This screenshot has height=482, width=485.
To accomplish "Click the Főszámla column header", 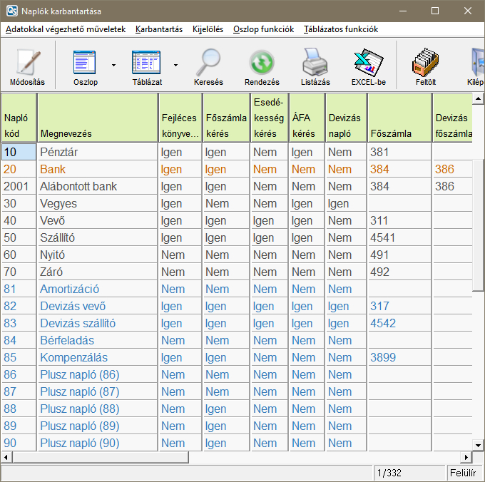I will coord(391,133).
